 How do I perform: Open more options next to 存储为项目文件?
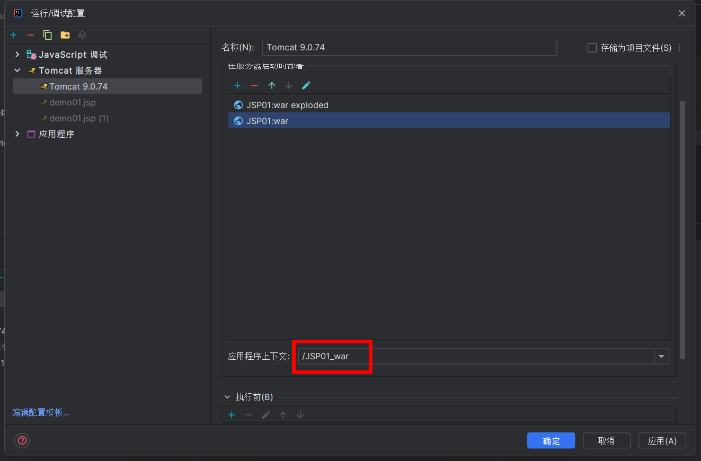[679, 48]
